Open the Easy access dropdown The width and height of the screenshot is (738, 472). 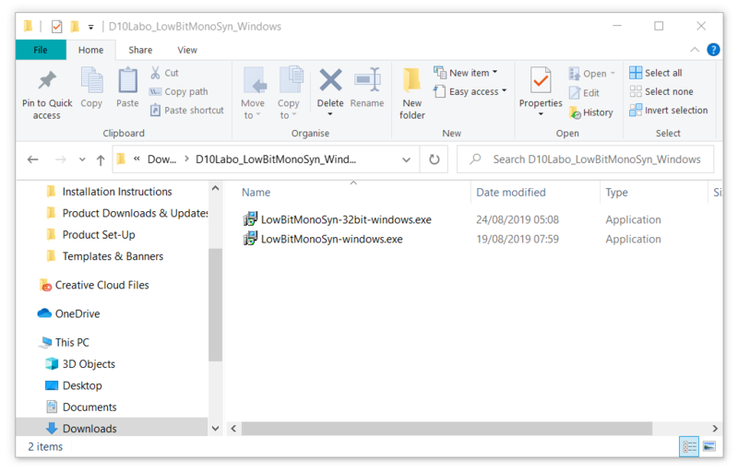coord(470,91)
